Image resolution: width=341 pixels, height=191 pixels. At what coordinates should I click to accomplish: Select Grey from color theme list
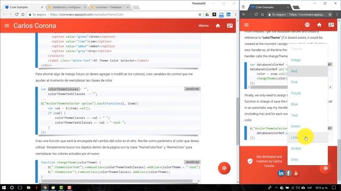pos(307,160)
